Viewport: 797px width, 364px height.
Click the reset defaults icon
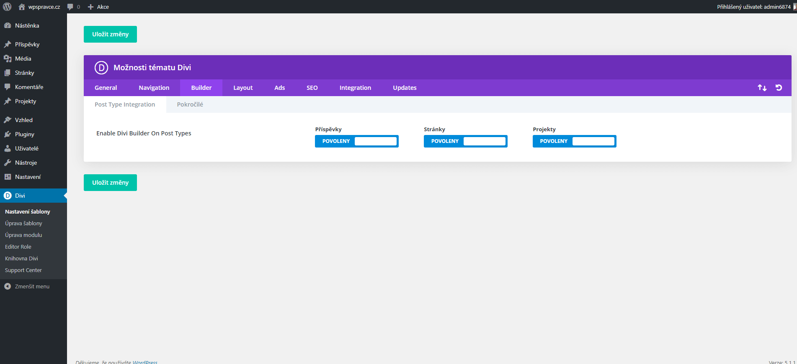click(x=779, y=88)
